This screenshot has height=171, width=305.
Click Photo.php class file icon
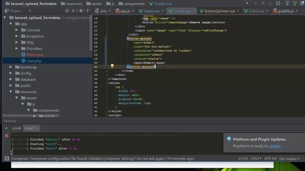[x=23, y=55]
